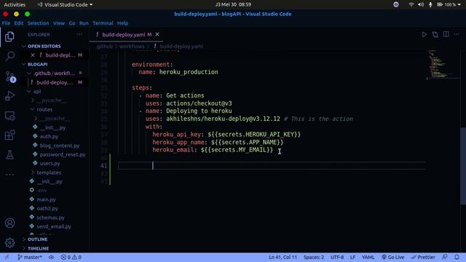Open oath2.py file
The height and width of the screenshot is (262, 466).
(47, 209)
